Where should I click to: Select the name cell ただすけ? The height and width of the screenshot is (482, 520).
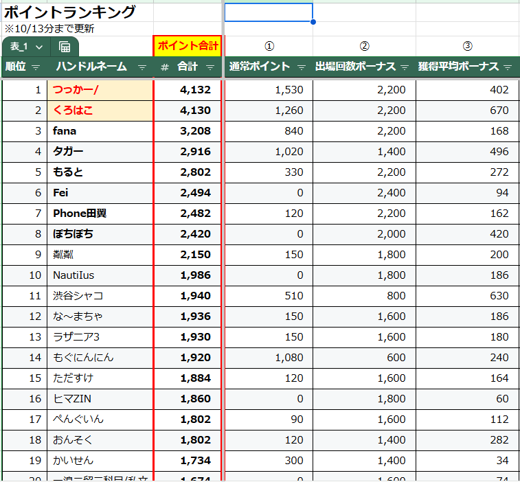point(100,378)
